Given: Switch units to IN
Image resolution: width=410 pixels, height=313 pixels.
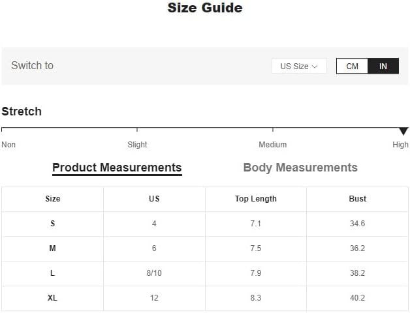Looking at the screenshot, I should pos(383,66).
